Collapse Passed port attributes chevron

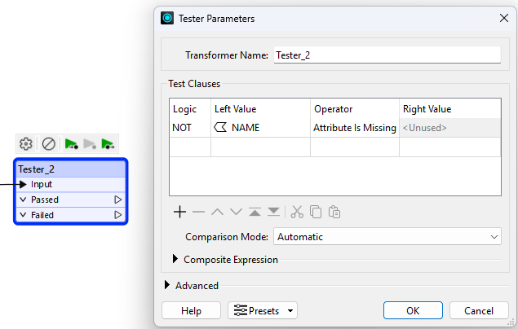23,200
